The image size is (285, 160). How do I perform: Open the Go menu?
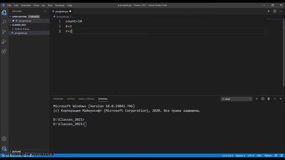[43, 5]
